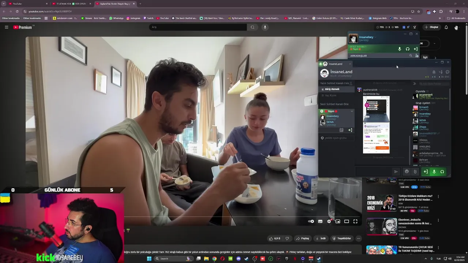
Task: Dislike the YouTube video
Action: coord(287,239)
